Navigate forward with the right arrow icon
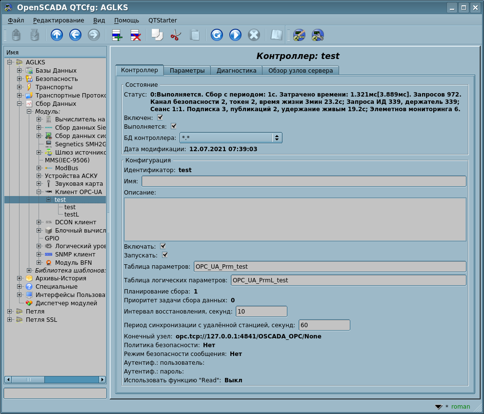This screenshot has height=414, width=484. coord(94,35)
